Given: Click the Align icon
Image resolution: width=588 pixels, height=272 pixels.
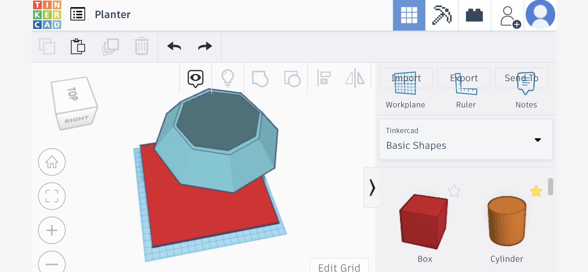Looking at the screenshot, I should click(324, 78).
